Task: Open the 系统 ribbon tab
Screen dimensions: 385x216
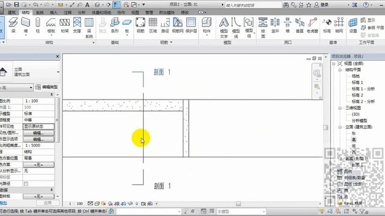Action: pyautogui.click(x=40, y=12)
